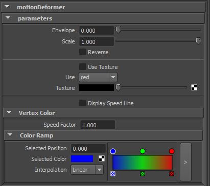Click the black Texture color swatch
Viewport: 210px width, 186px height.
tap(97, 87)
